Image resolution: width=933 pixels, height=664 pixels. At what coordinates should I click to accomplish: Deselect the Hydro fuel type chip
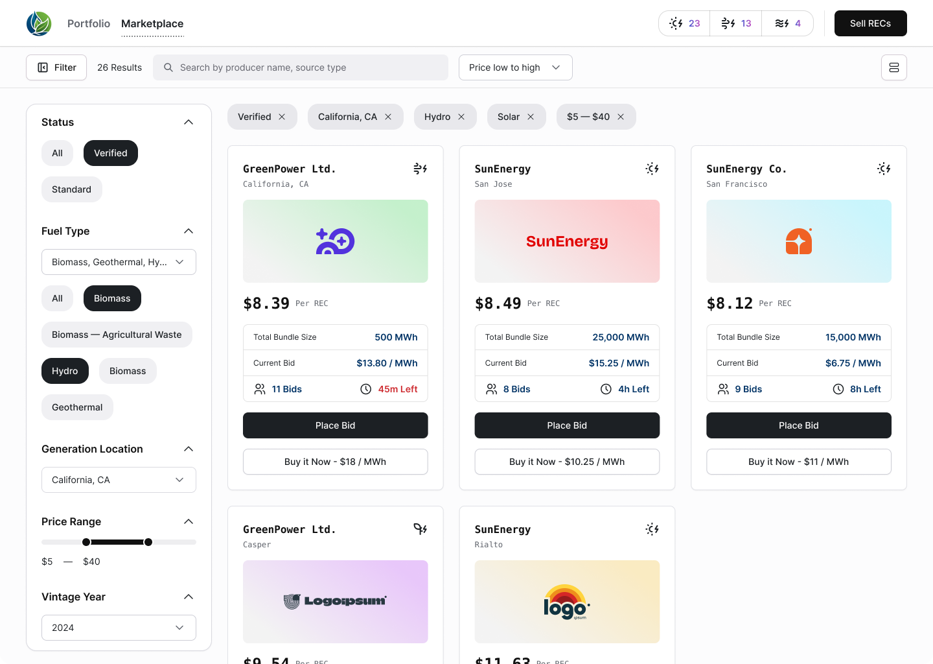pos(65,371)
